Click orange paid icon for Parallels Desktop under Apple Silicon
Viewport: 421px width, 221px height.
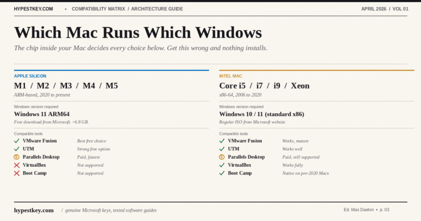point(17,157)
